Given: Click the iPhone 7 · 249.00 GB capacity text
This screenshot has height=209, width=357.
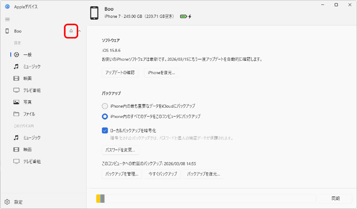Looking at the screenshot, I should pos(139,17).
